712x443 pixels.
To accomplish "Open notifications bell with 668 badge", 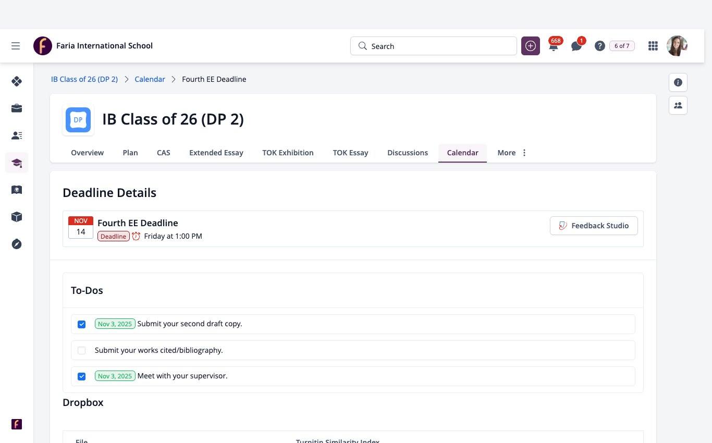I will [x=554, y=45].
